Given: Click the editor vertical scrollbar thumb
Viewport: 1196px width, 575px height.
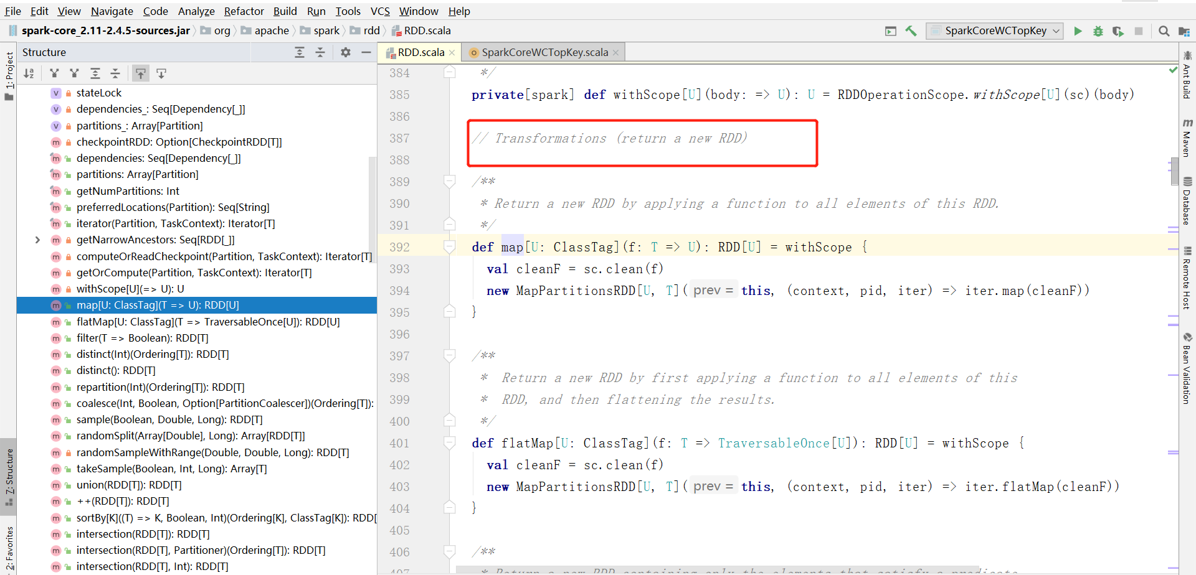Looking at the screenshot, I should [1175, 172].
